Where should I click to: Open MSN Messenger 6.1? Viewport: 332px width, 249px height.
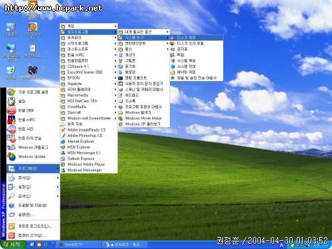[89, 153]
